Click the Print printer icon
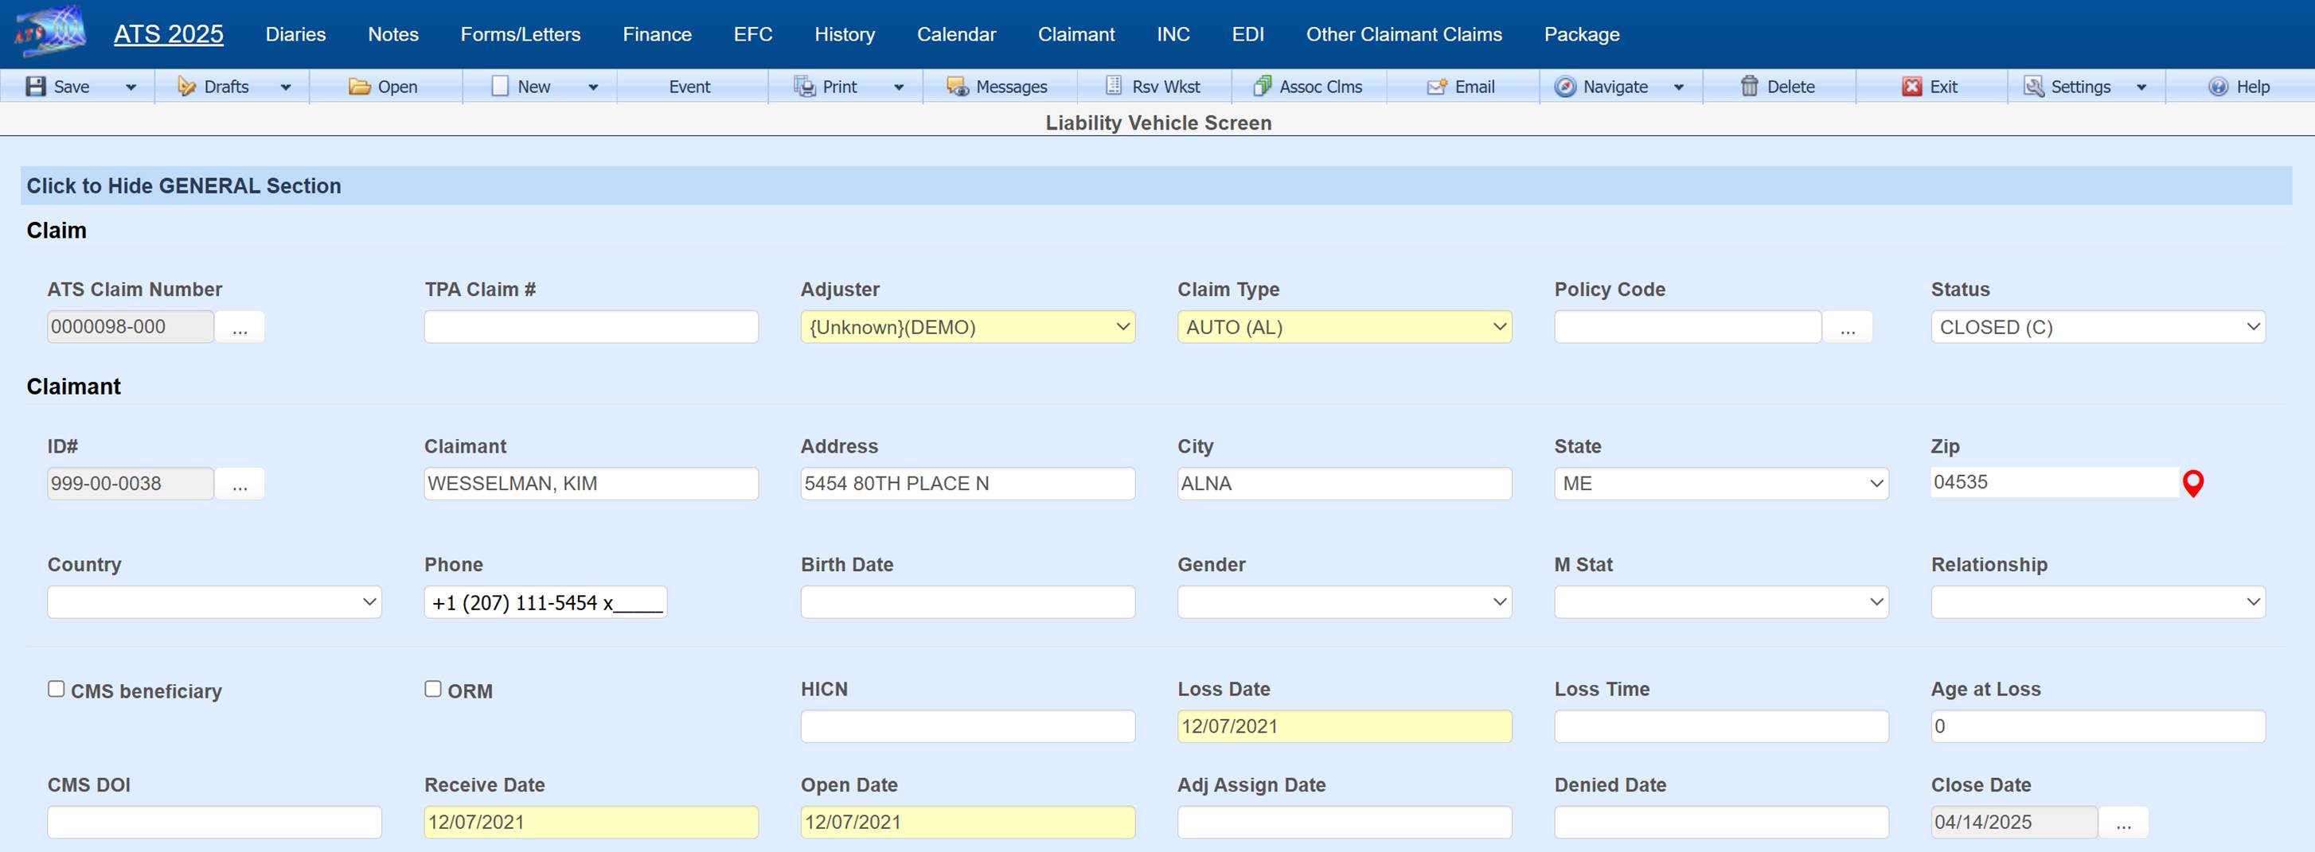Viewport: 2315px width, 852px height. click(803, 86)
